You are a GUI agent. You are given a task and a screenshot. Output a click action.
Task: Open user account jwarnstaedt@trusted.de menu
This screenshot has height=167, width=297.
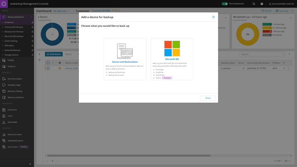point(281,4)
